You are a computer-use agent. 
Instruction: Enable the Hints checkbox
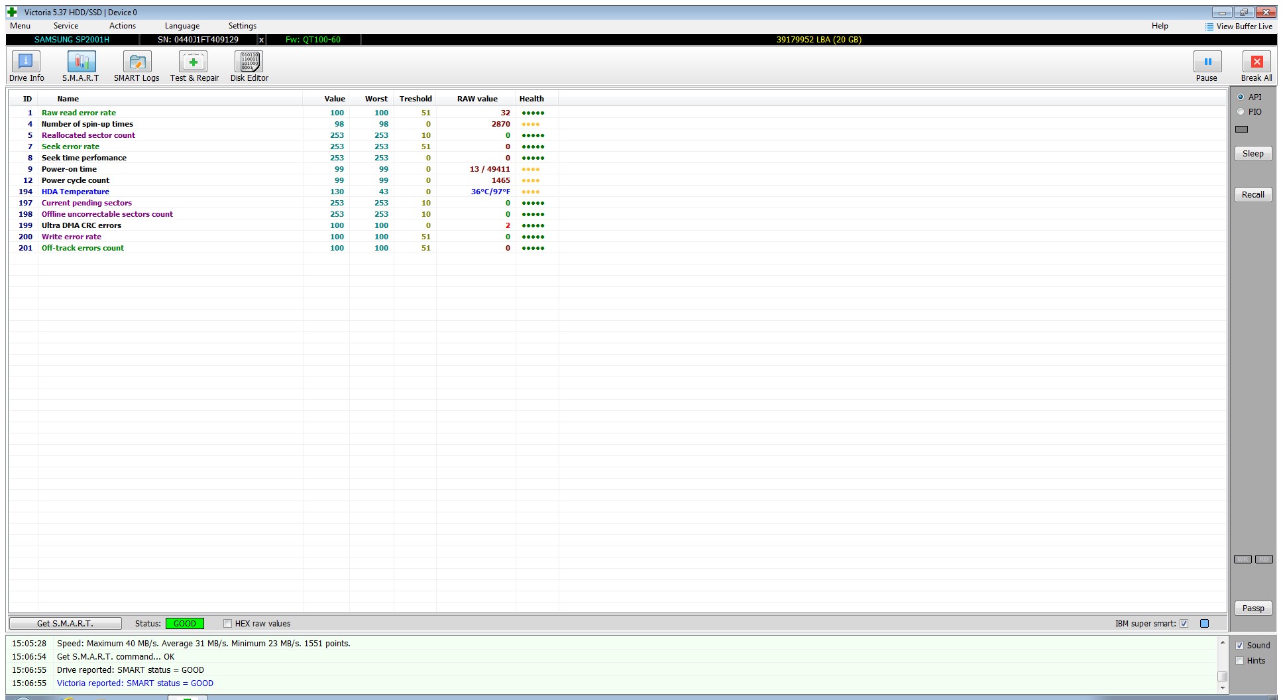coord(1240,660)
